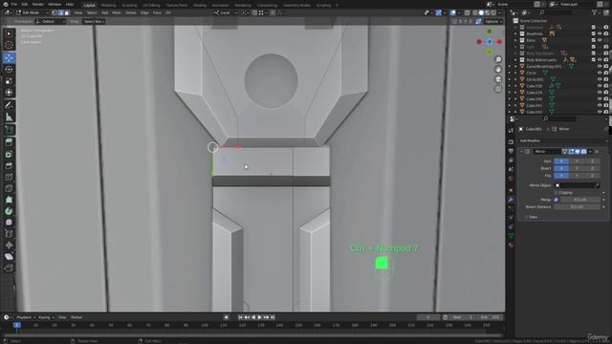The width and height of the screenshot is (612, 344).
Task: Select the Poly Build tool
Action: click(x=9, y=200)
